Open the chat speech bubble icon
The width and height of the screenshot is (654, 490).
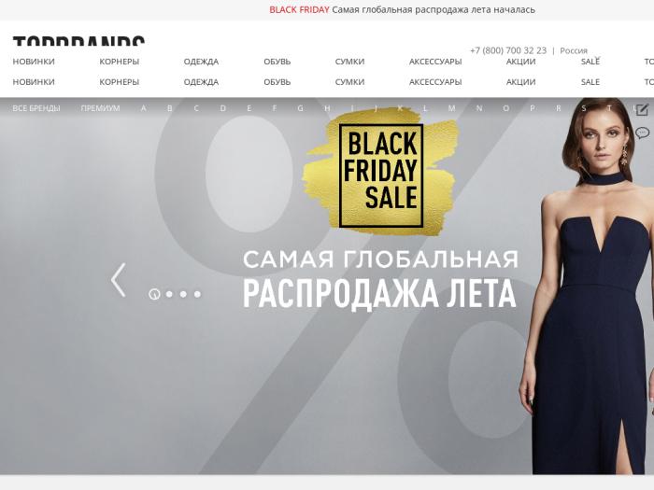(x=642, y=133)
